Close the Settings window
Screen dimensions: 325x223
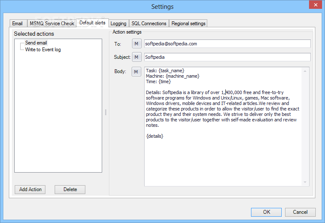point(315,5)
